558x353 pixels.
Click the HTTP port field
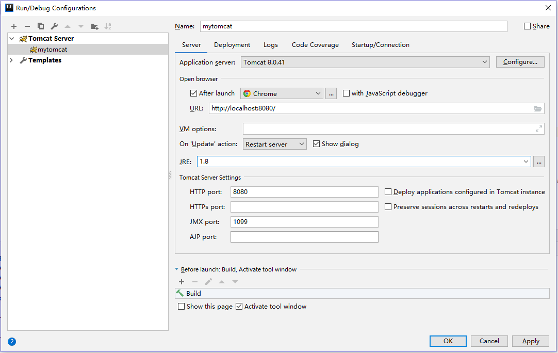[x=304, y=192]
